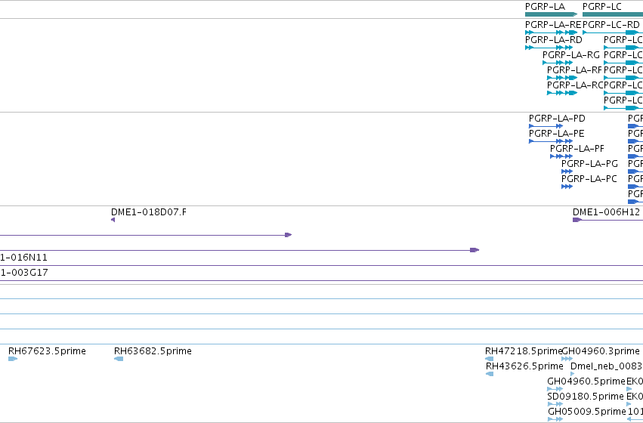Click the RH67623.5prime EST label
Screen dimensions: 643x423
47,351
